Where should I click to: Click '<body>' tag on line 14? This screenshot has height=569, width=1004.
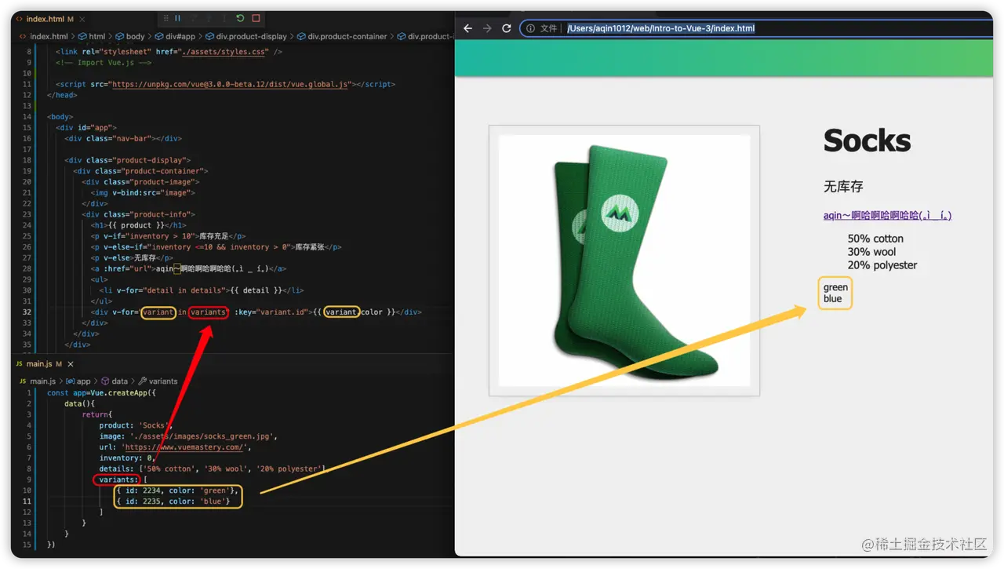60,117
